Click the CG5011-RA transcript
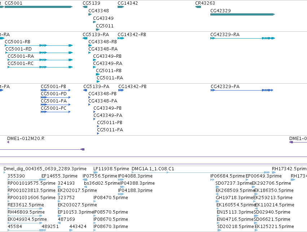Screen dimensions: 307x232 click(98, 82)
